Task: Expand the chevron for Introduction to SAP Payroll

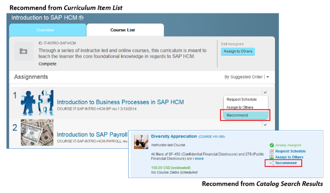Action: pos(265,124)
